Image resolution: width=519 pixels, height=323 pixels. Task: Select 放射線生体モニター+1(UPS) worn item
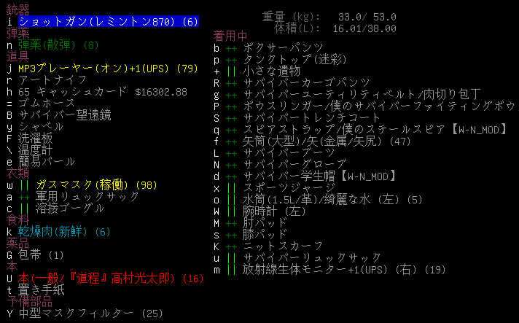click(x=335, y=269)
